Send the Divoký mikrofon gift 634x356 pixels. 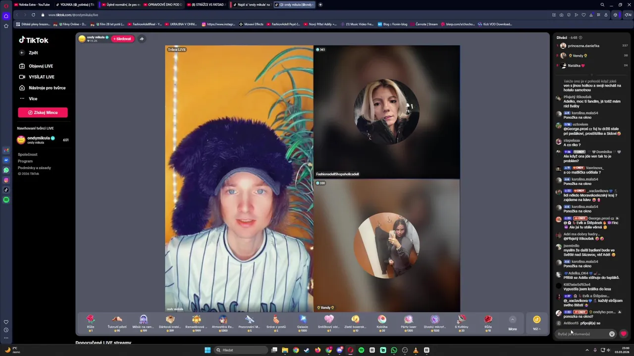pos(435,322)
